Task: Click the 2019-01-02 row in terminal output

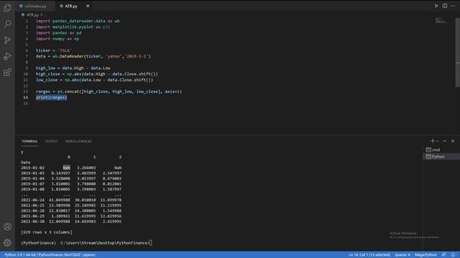Action: [71, 168]
